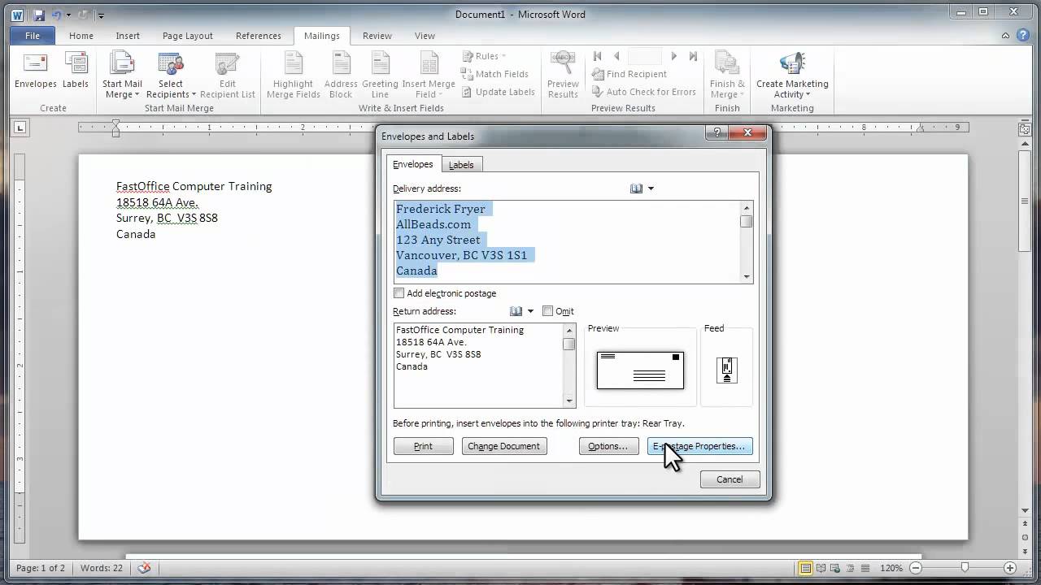1041x585 pixels.
Task: Open the Start Mail Merge menu
Action: point(122,75)
